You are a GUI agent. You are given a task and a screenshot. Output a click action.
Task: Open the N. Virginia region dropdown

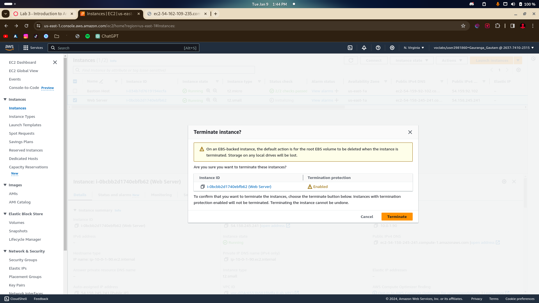[414, 48]
